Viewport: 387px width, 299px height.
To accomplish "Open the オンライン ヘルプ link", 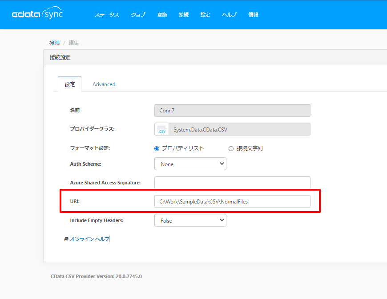I will pos(89,239).
